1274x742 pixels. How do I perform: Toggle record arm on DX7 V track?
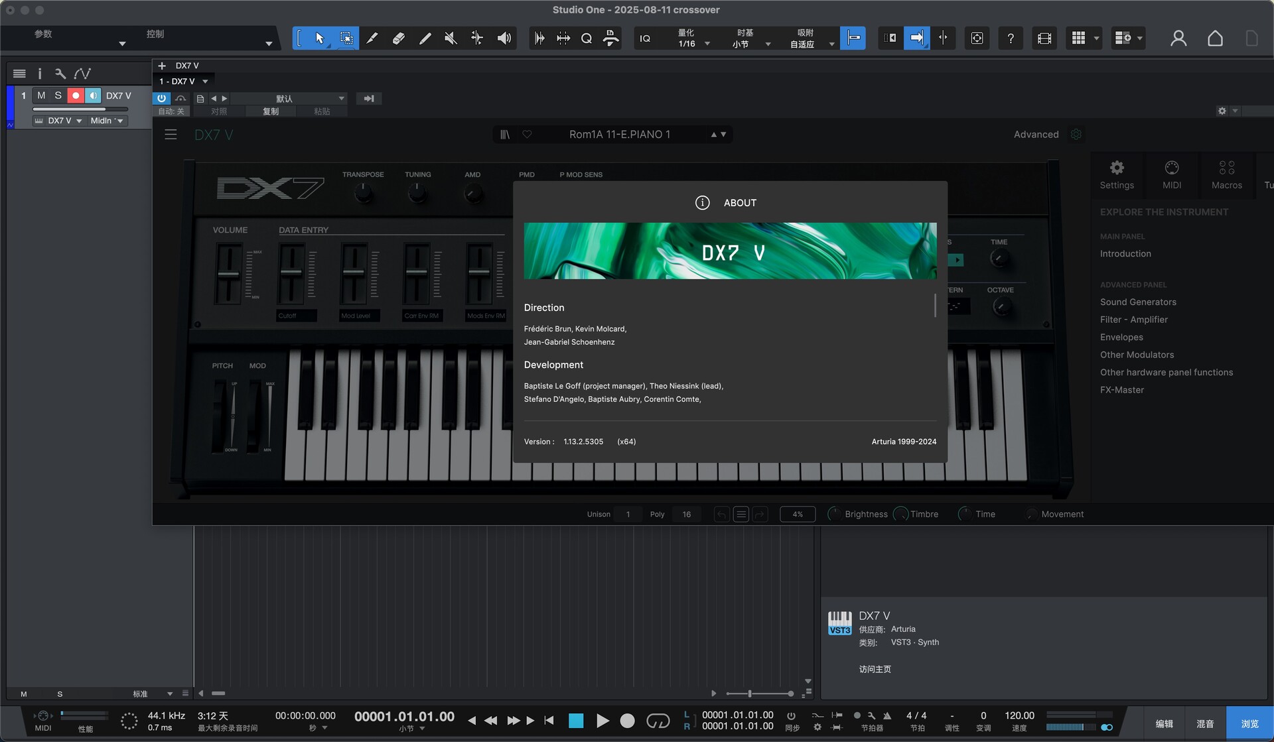(76, 95)
